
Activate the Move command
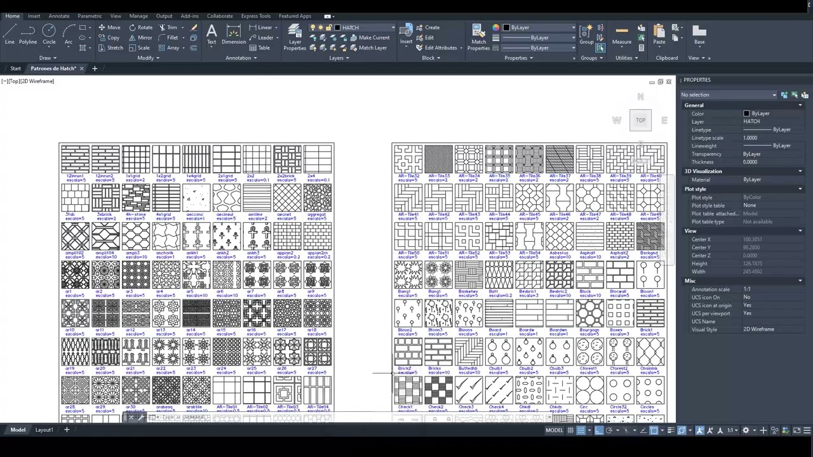109,27
